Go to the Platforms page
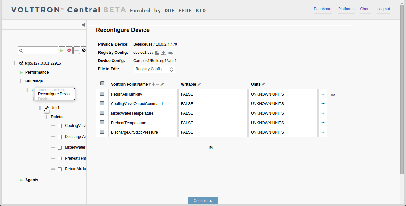The height and width of the screenshot is (206, 406). pyautogui.click(x=346, y=9)
